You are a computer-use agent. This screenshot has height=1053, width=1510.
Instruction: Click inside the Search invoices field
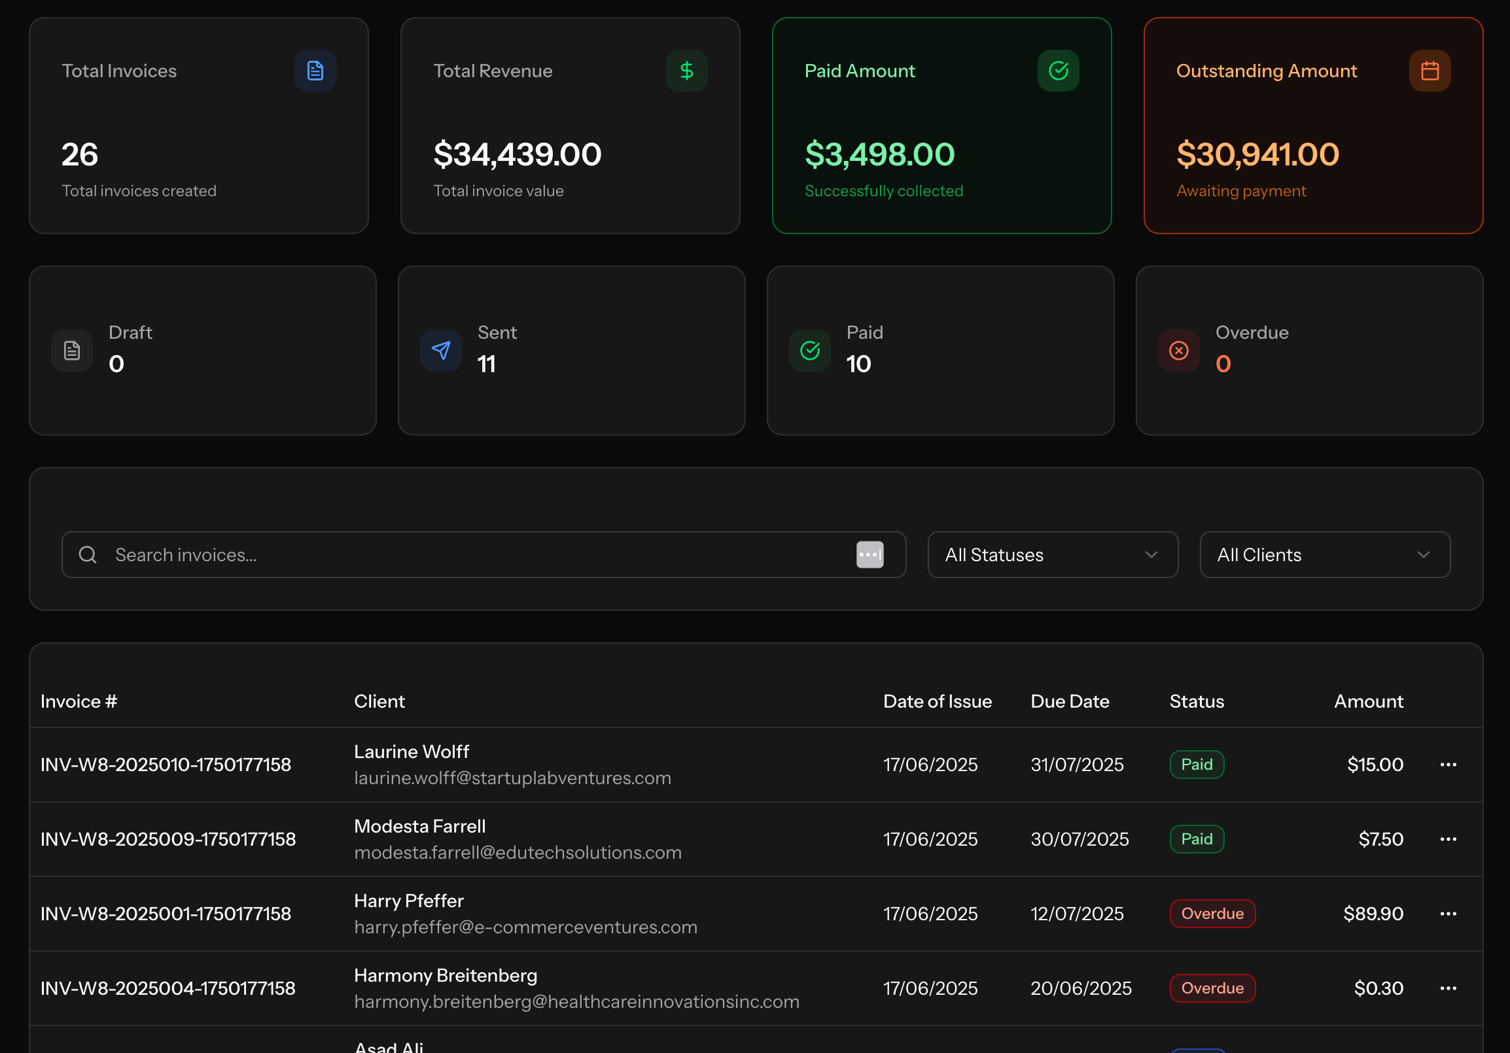(395, 554)
